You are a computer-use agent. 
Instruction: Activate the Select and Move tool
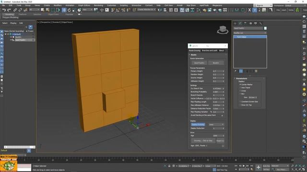[64, 10]
